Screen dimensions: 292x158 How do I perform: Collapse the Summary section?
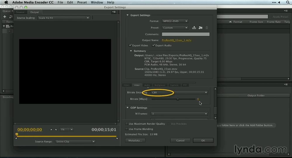coord(131,51)
